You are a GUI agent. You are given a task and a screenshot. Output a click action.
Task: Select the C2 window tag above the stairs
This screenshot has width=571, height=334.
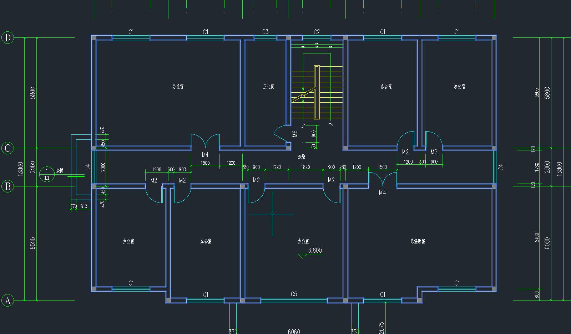317,32
